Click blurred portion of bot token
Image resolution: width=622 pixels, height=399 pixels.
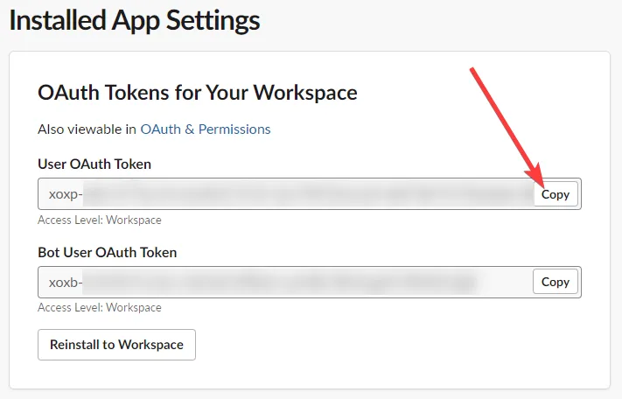click(x=280, y=282)
